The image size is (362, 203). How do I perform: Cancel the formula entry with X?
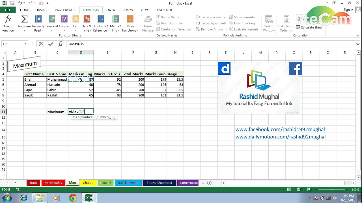[41, 44]
